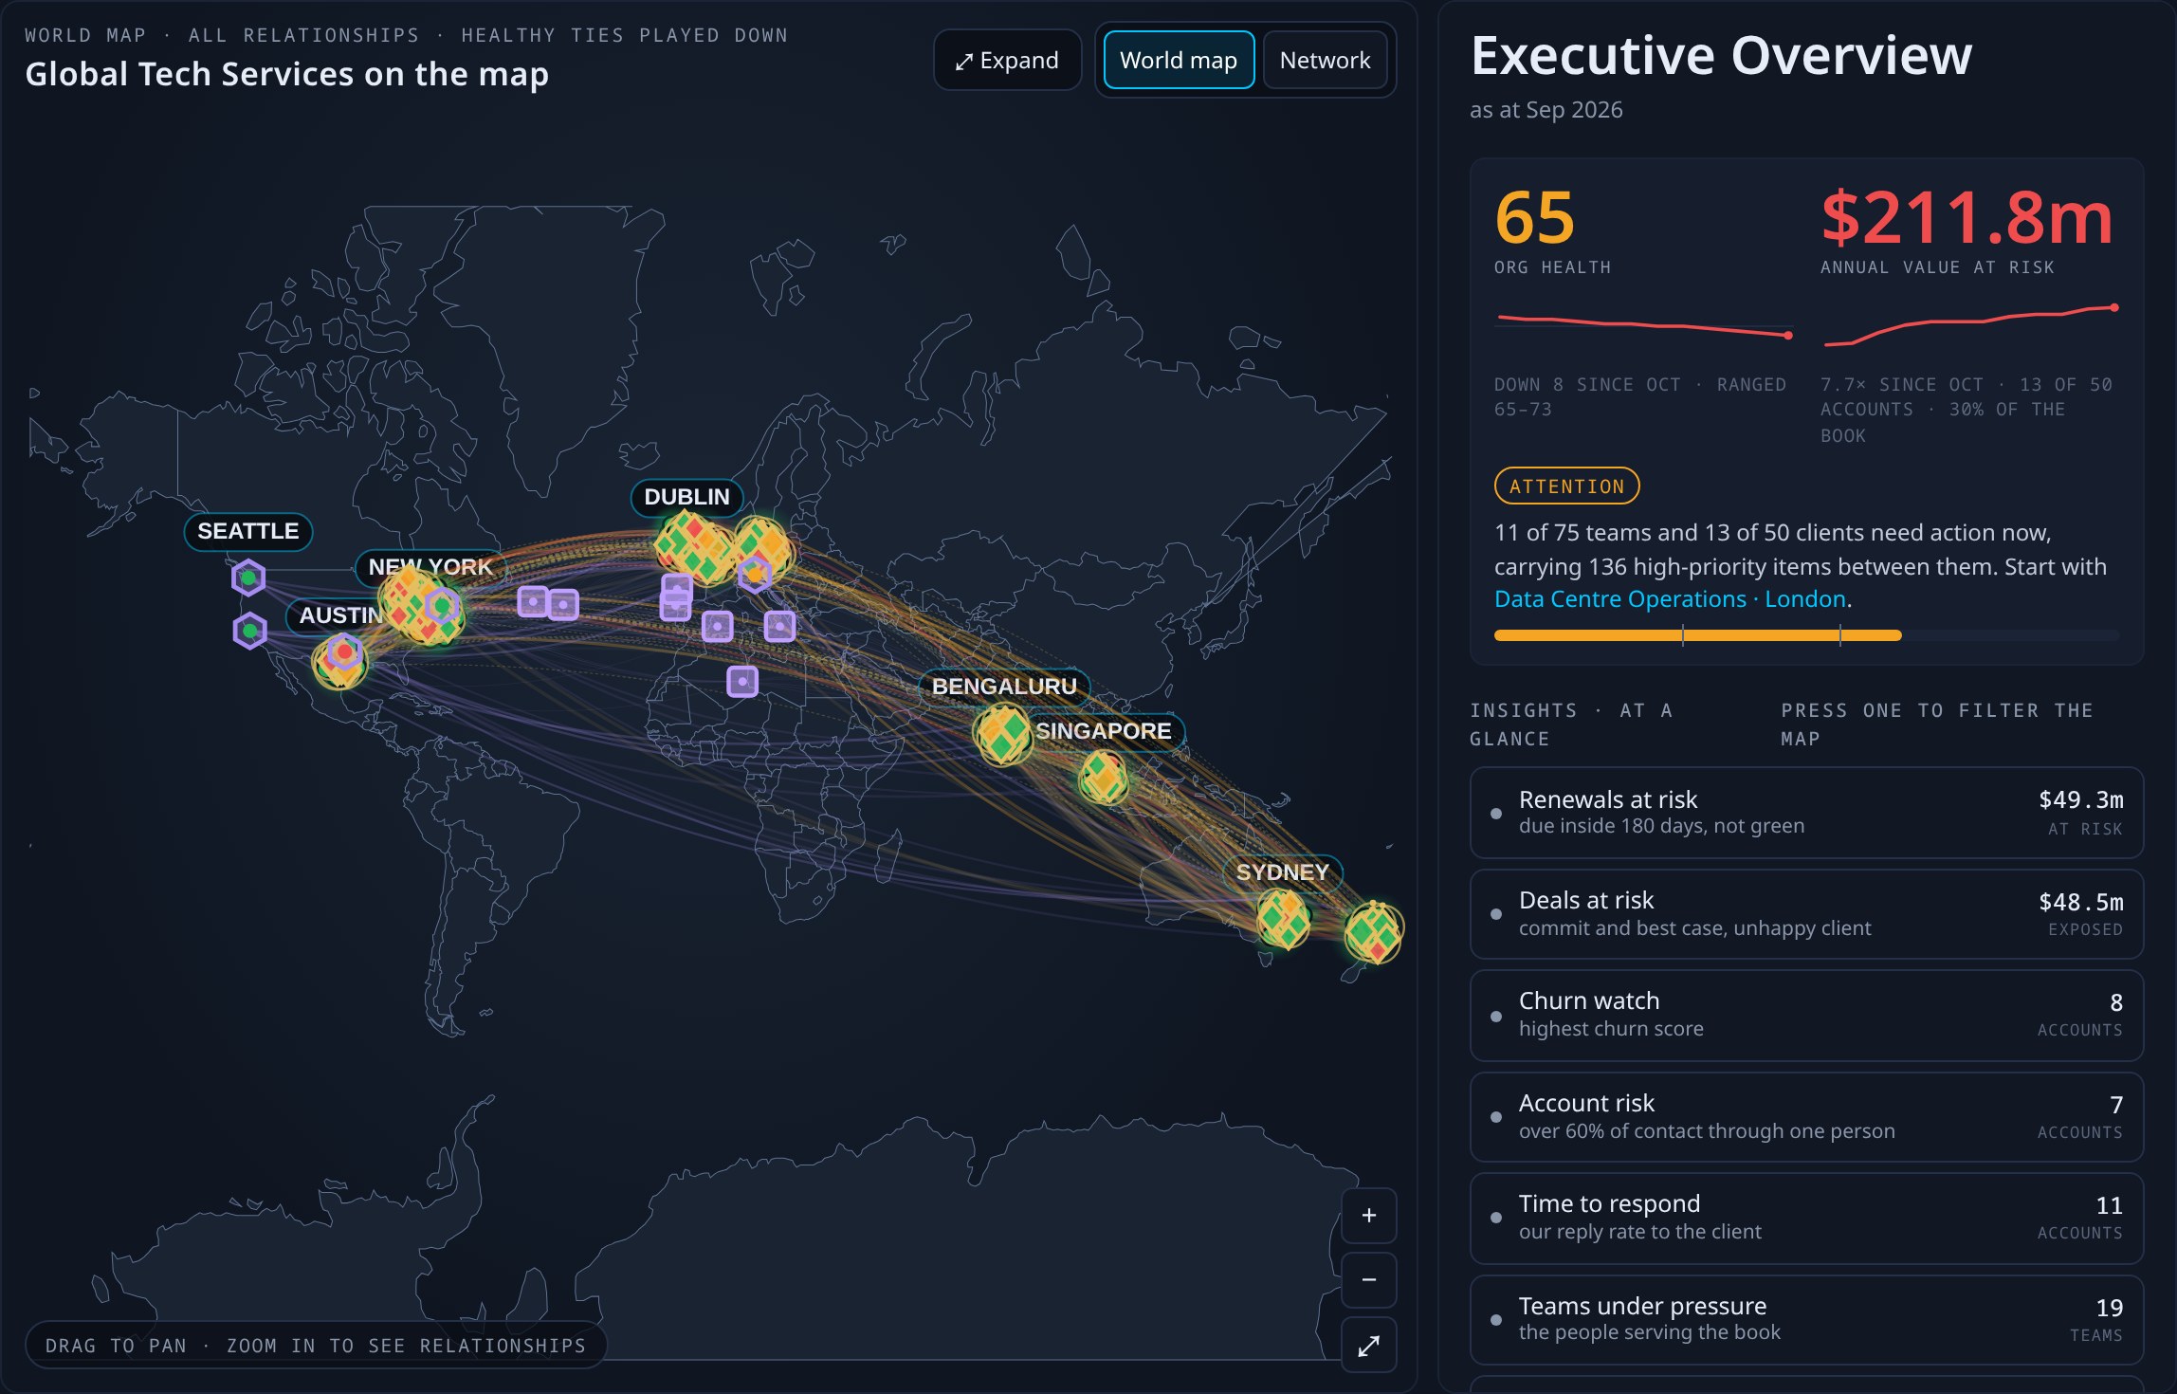Click the SINGAPORE city label

point(1104,730)
